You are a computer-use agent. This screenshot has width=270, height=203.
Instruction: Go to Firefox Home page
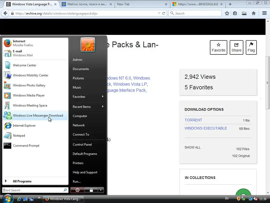tap(253, 13)
